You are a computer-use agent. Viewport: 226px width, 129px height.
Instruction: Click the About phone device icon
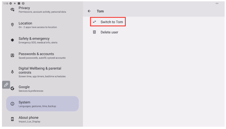coord(12,119)
